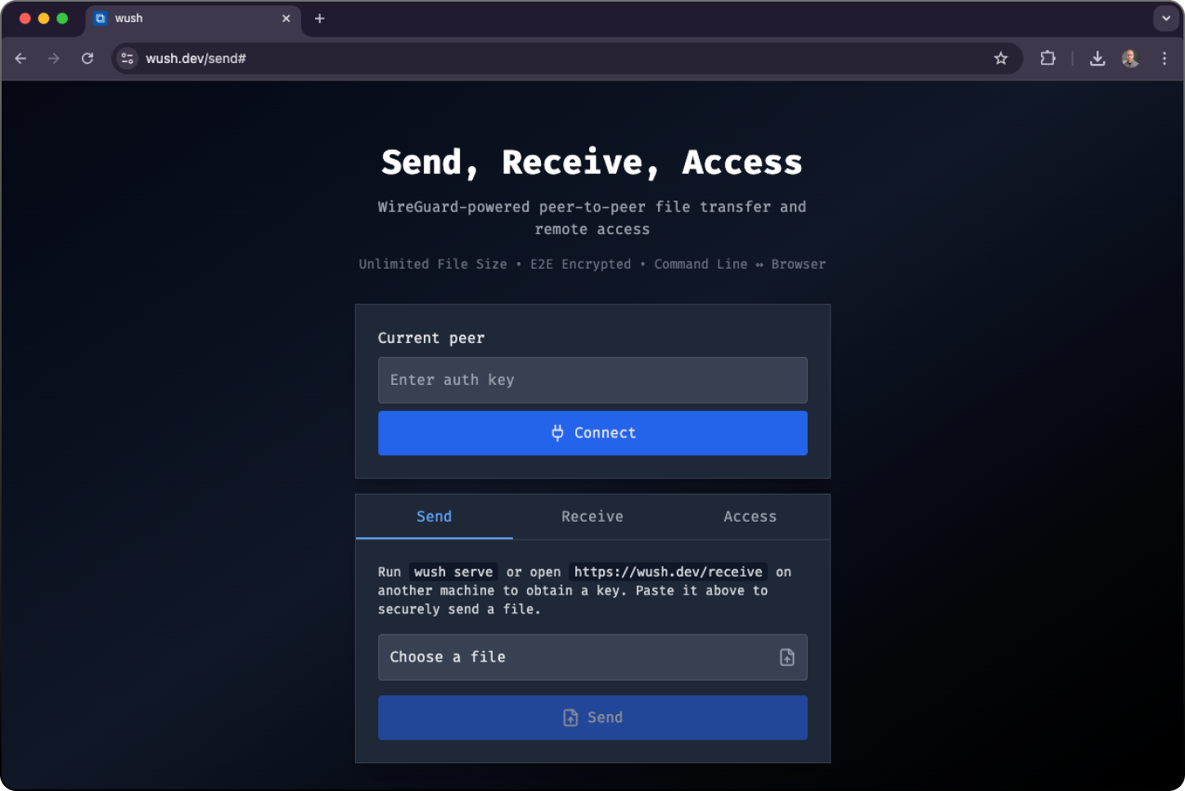
Task: Click the file upload icon in file chooser
Action: tap(787, 658)
